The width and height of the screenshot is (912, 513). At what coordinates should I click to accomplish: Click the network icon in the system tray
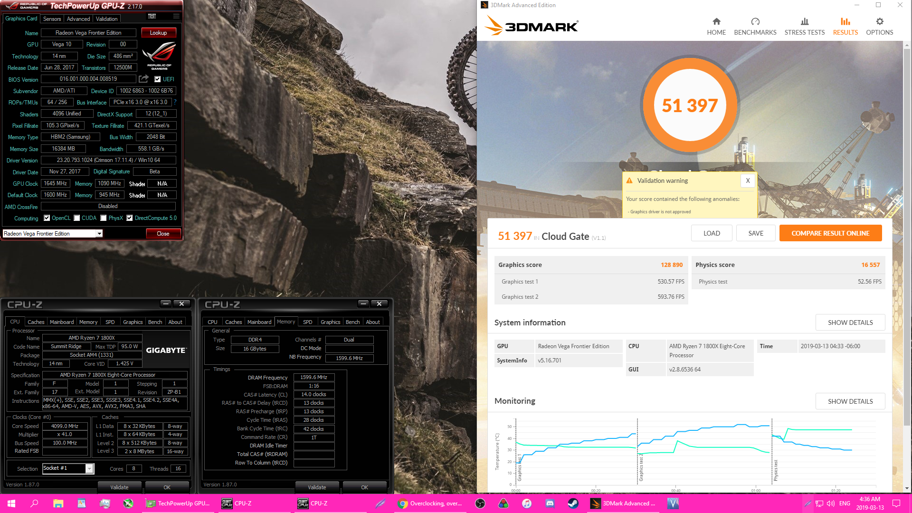click(x=819, y=503)
